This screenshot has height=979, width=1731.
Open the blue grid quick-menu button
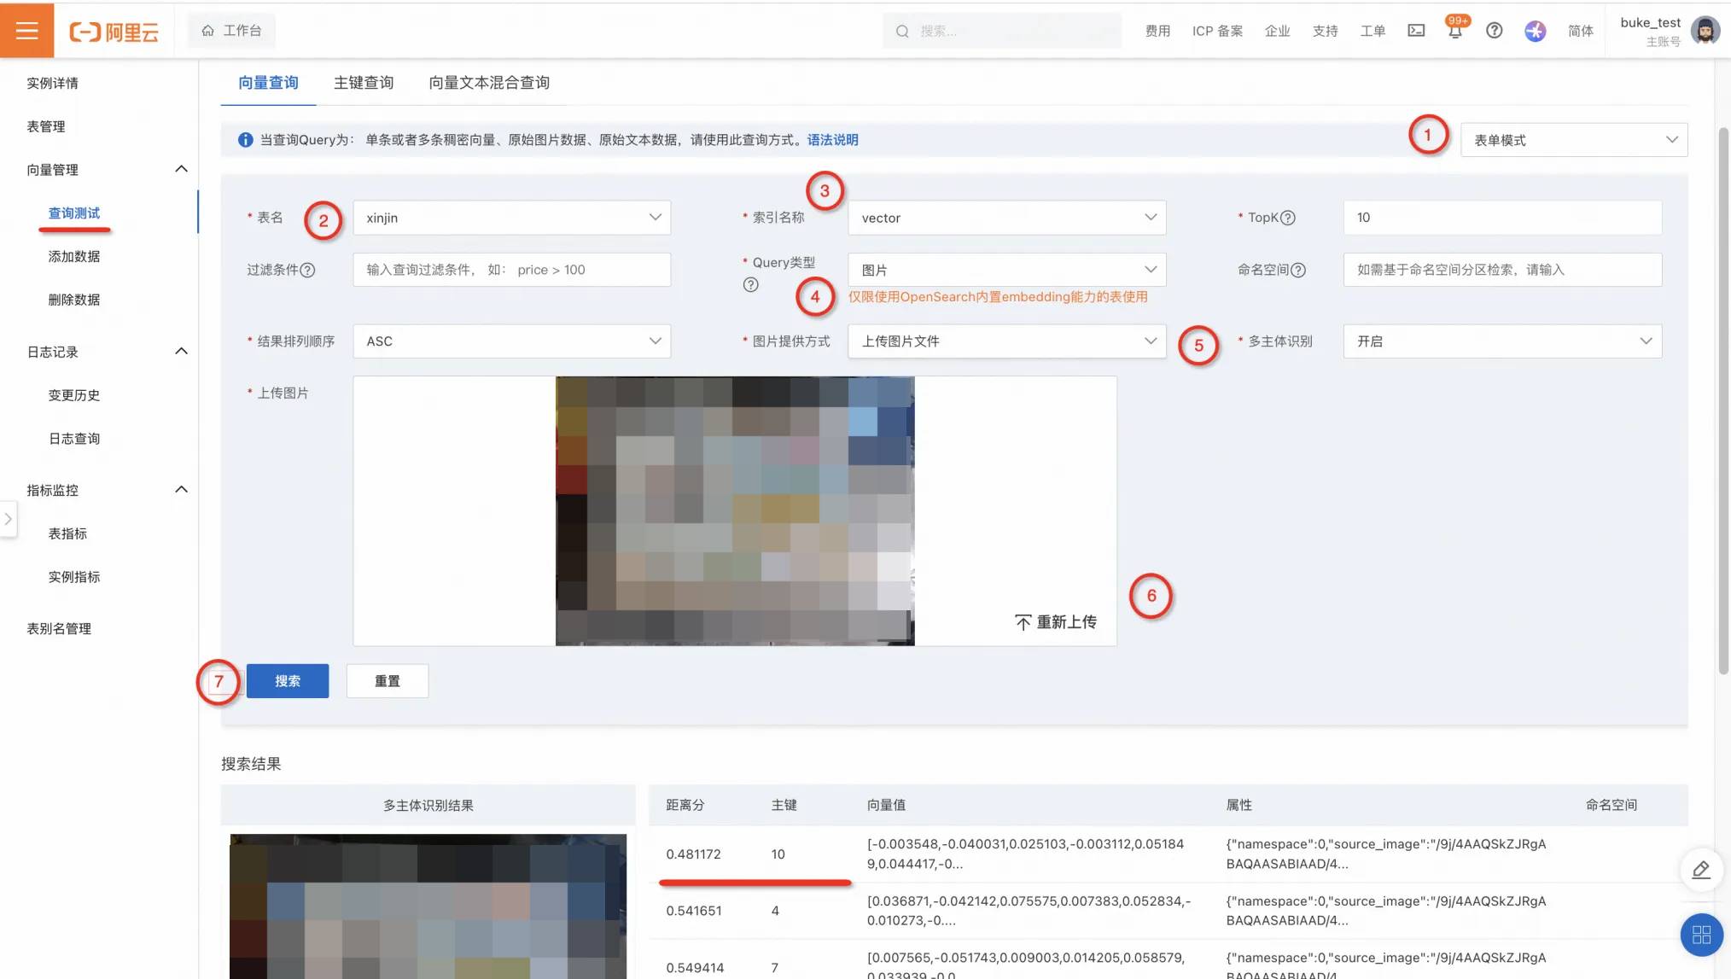(x=1700, y=935)
